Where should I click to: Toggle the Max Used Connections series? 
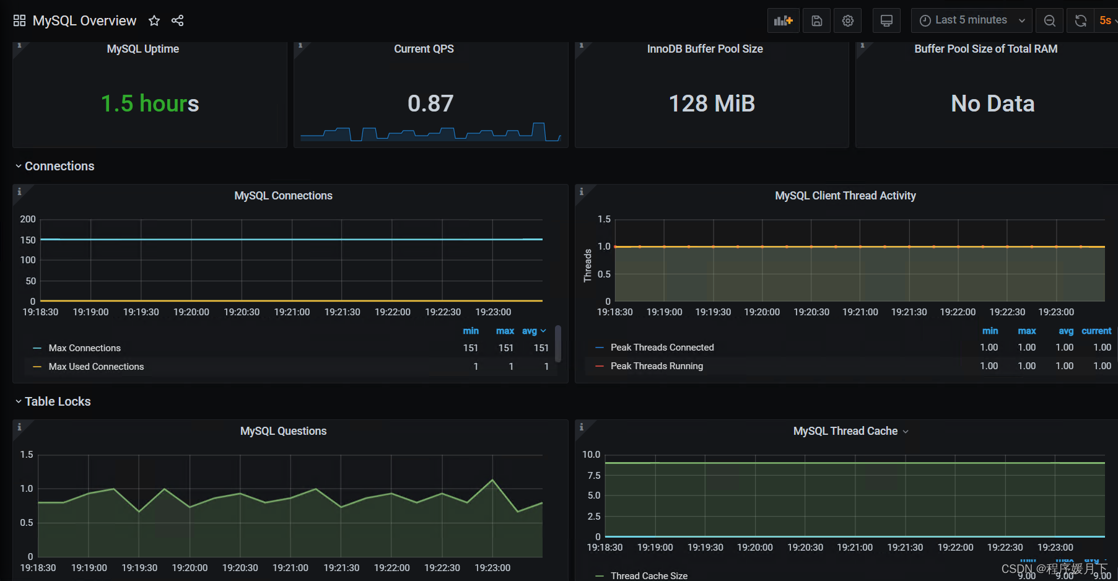click(x=96, y=367)
